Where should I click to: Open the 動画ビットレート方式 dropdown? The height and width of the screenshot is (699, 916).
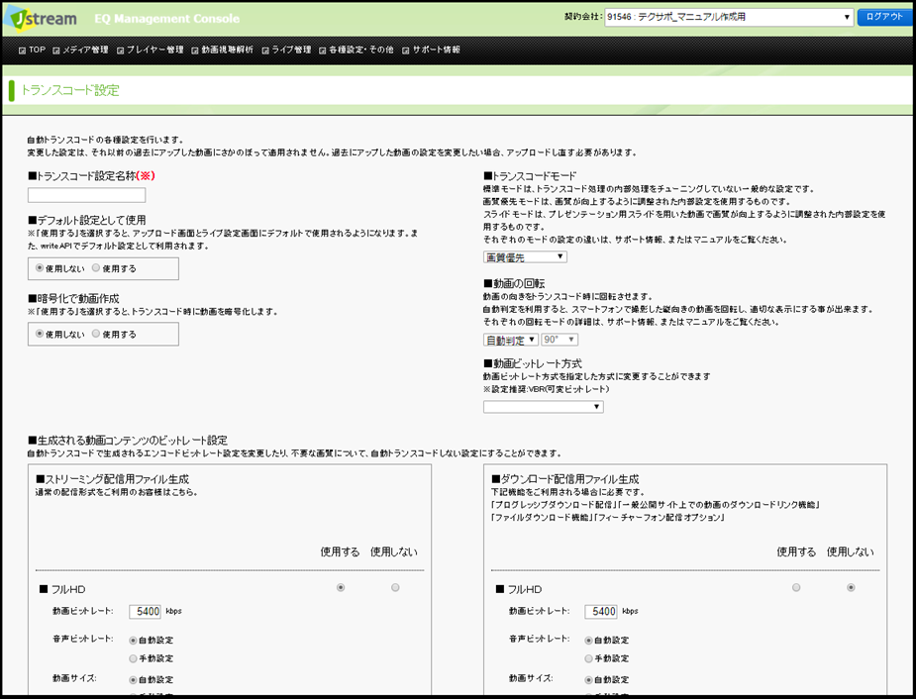click(x=544, y=407)
